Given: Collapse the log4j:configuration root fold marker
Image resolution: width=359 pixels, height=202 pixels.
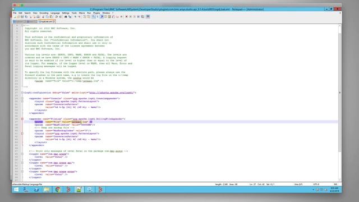Looking at the screenshot, I should point(22,93).
